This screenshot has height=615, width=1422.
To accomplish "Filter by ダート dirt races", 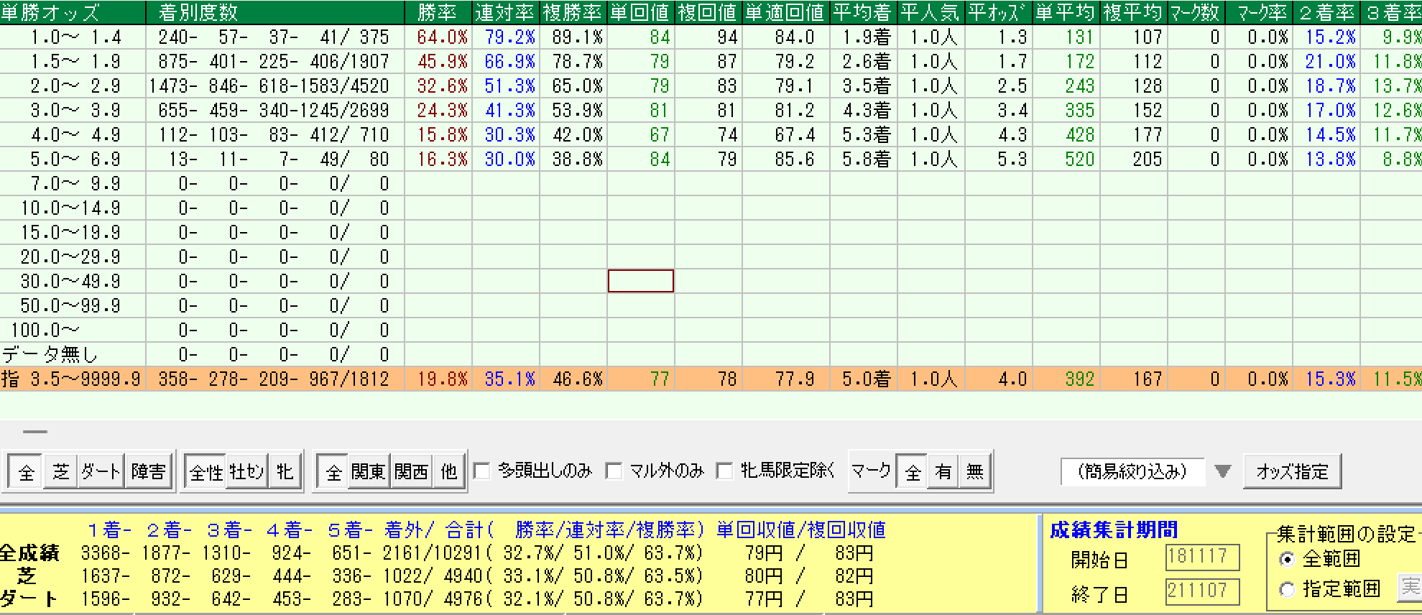I will click(x=101, y=472).
